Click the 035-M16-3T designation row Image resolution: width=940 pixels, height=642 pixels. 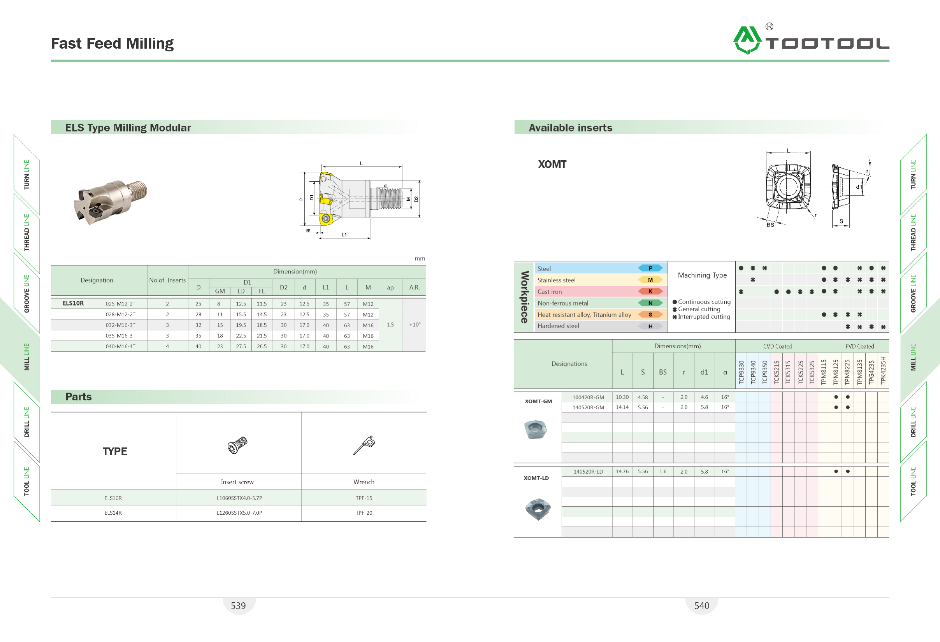[x=238, y=335]
